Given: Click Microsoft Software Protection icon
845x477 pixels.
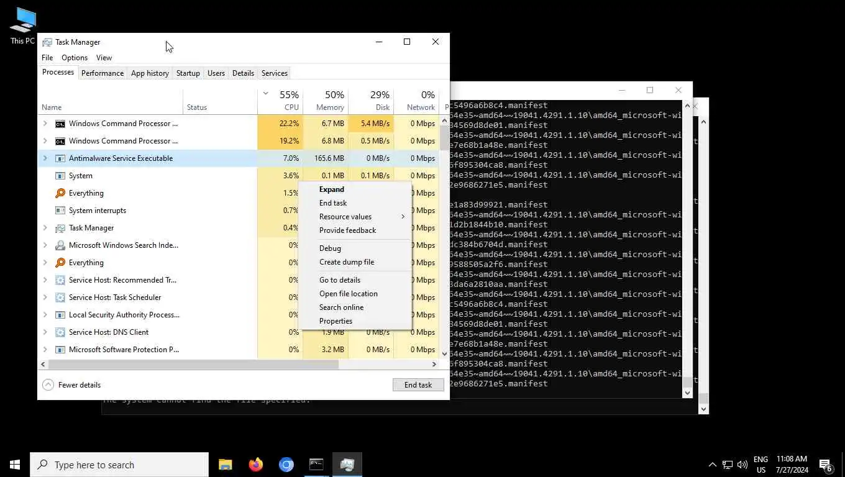Looking at the screenshot, I should tap(60, 350).
